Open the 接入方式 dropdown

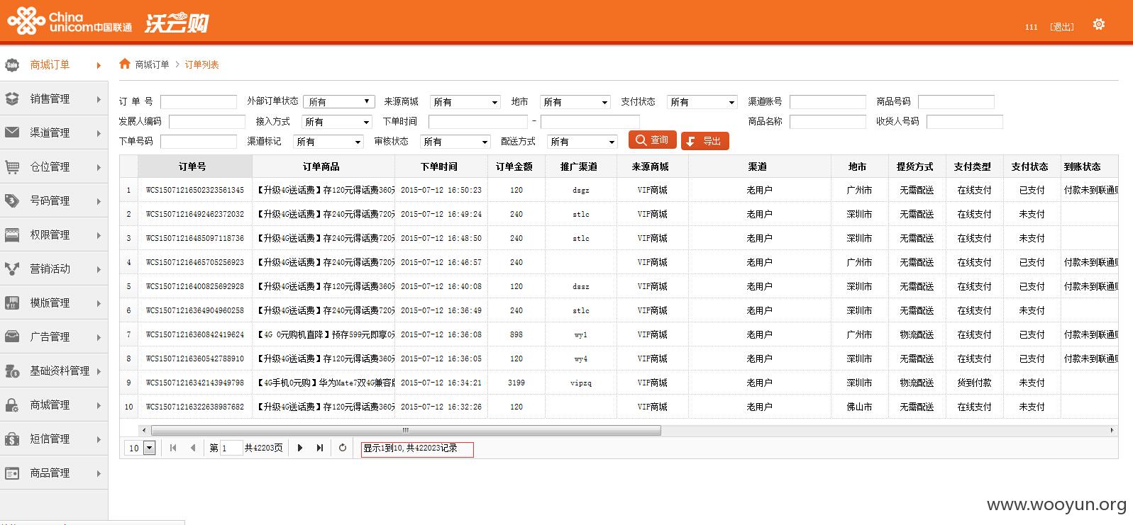click(337, 122)
